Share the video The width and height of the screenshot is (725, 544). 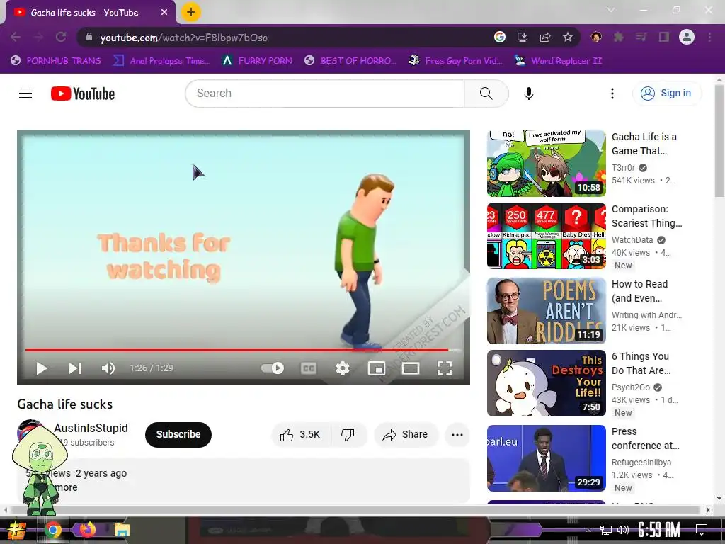tap(406, 434)
